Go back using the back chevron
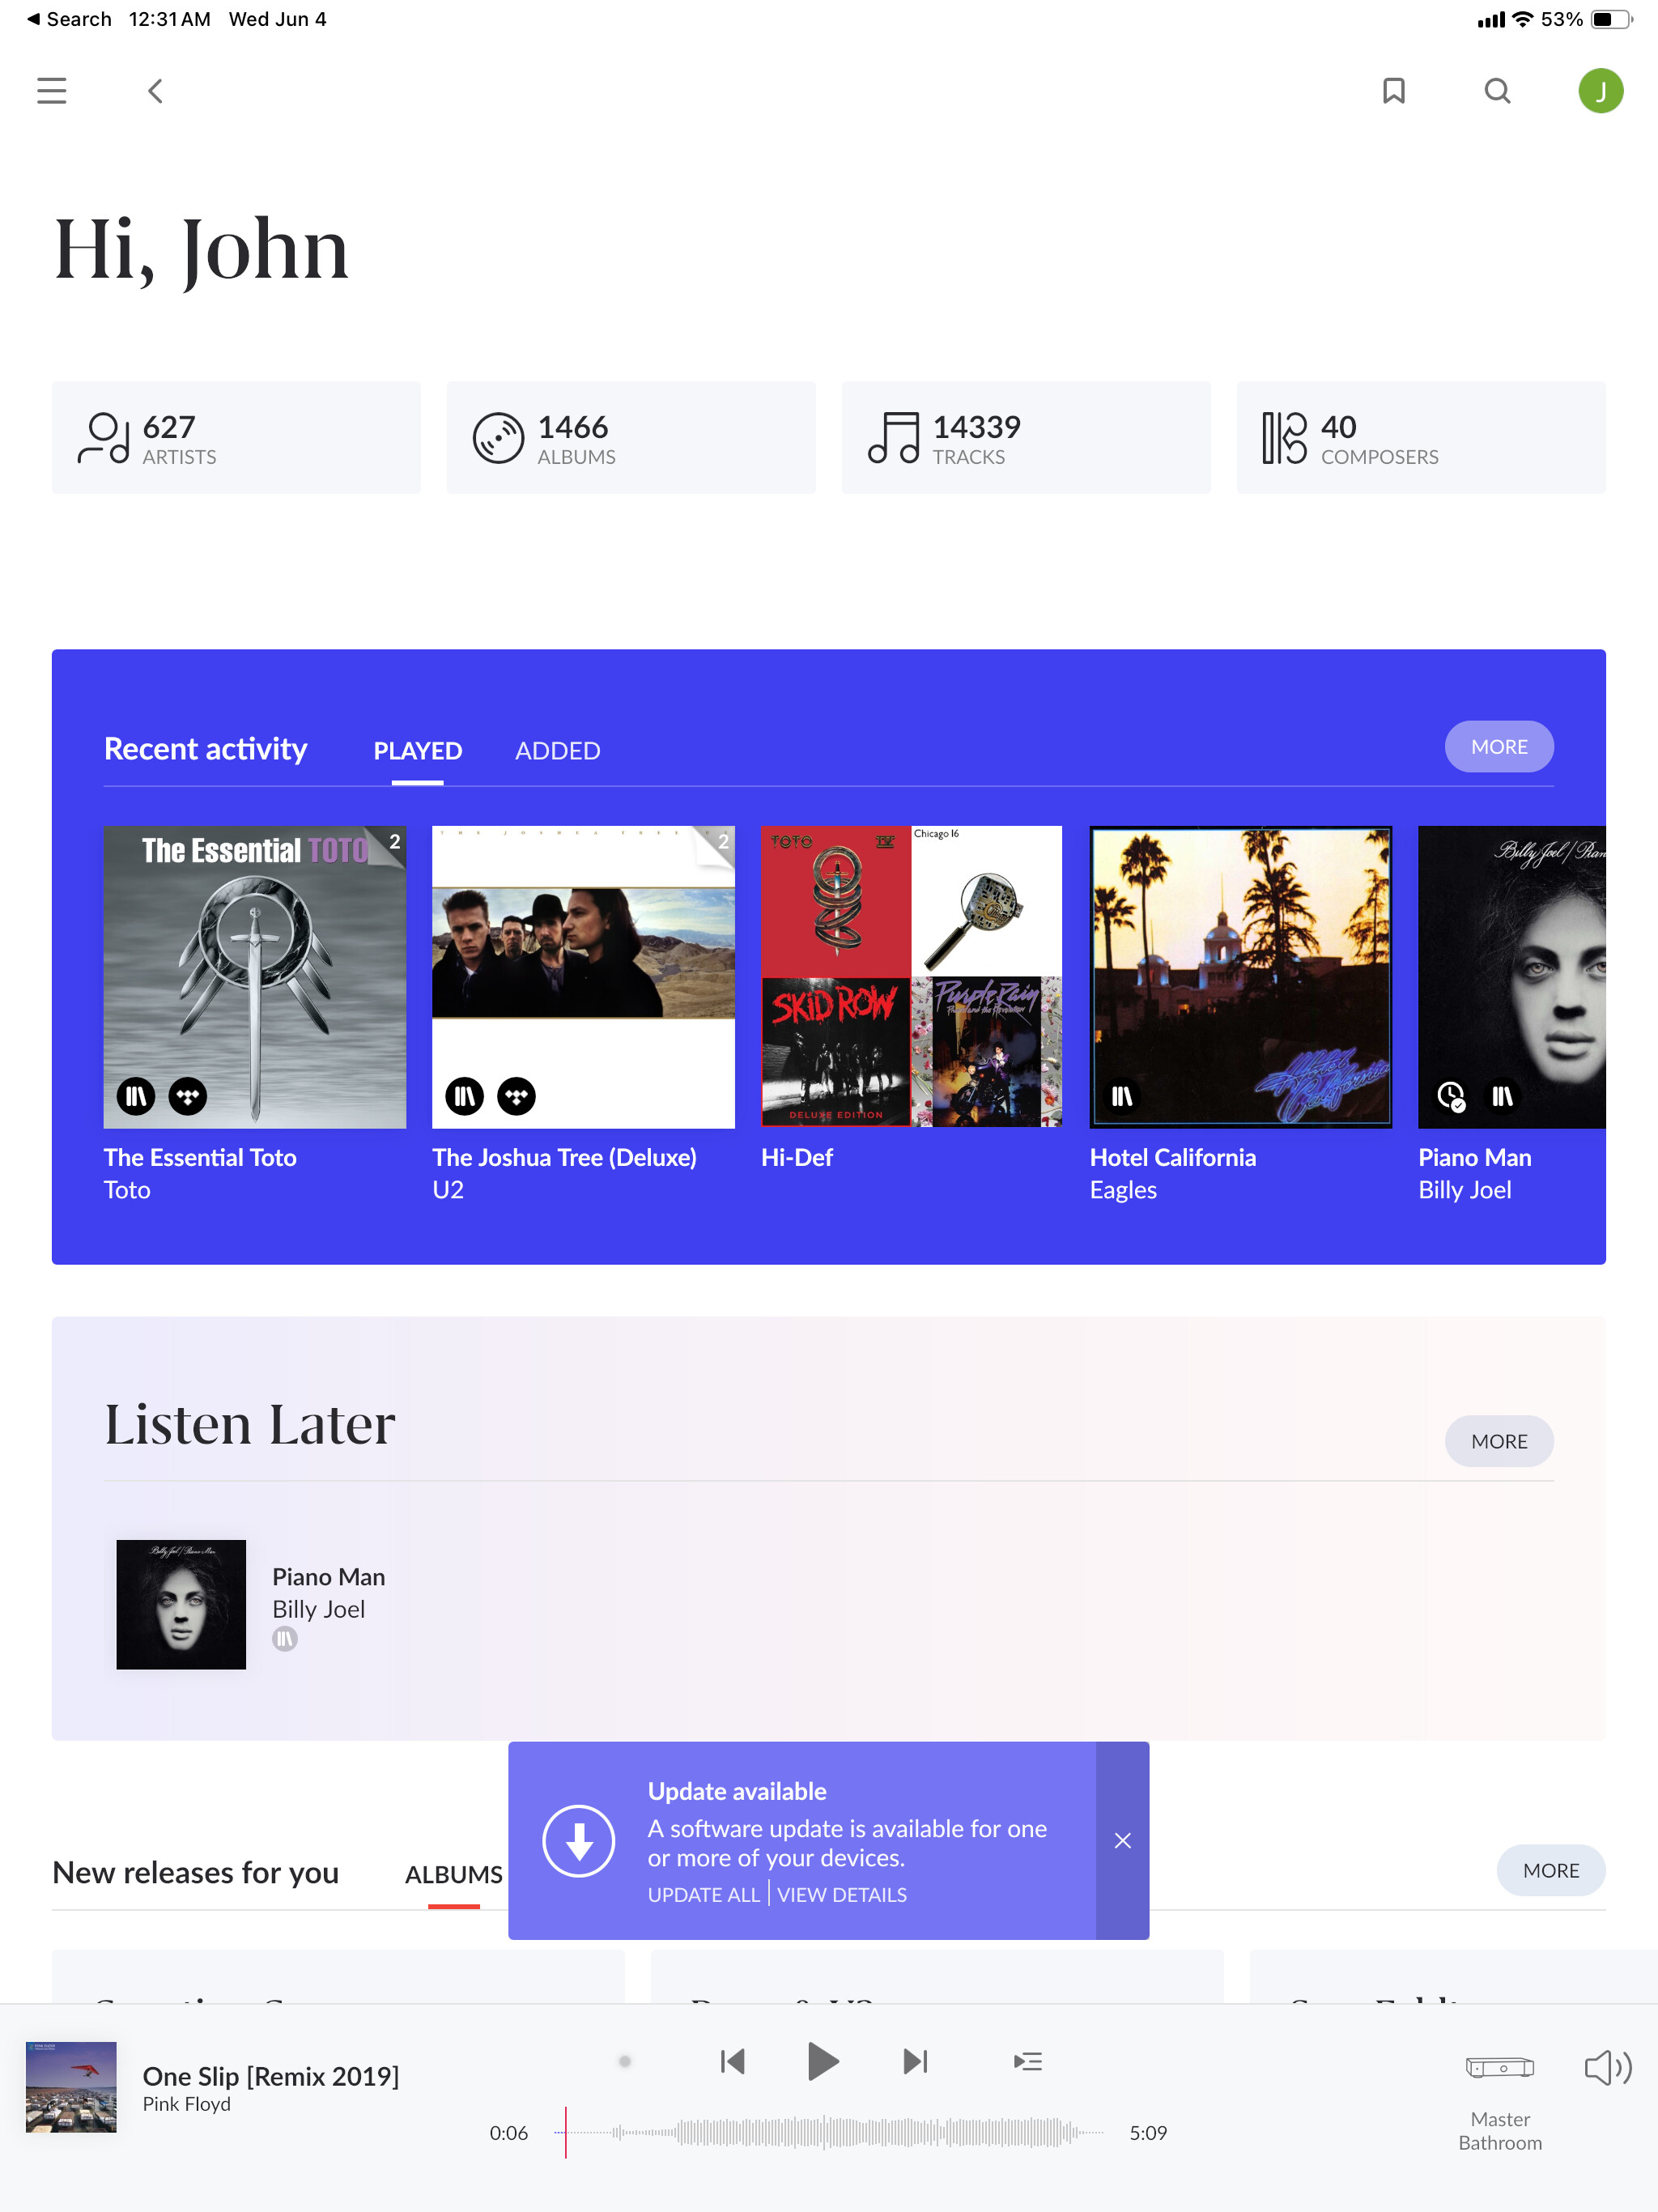The height and width of the screenshot is (2212, 1658). pos(155,91)
